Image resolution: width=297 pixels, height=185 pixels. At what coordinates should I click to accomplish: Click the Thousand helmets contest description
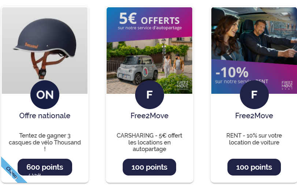[45, 142]
